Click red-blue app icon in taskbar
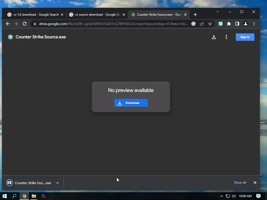 click(44, 196)
